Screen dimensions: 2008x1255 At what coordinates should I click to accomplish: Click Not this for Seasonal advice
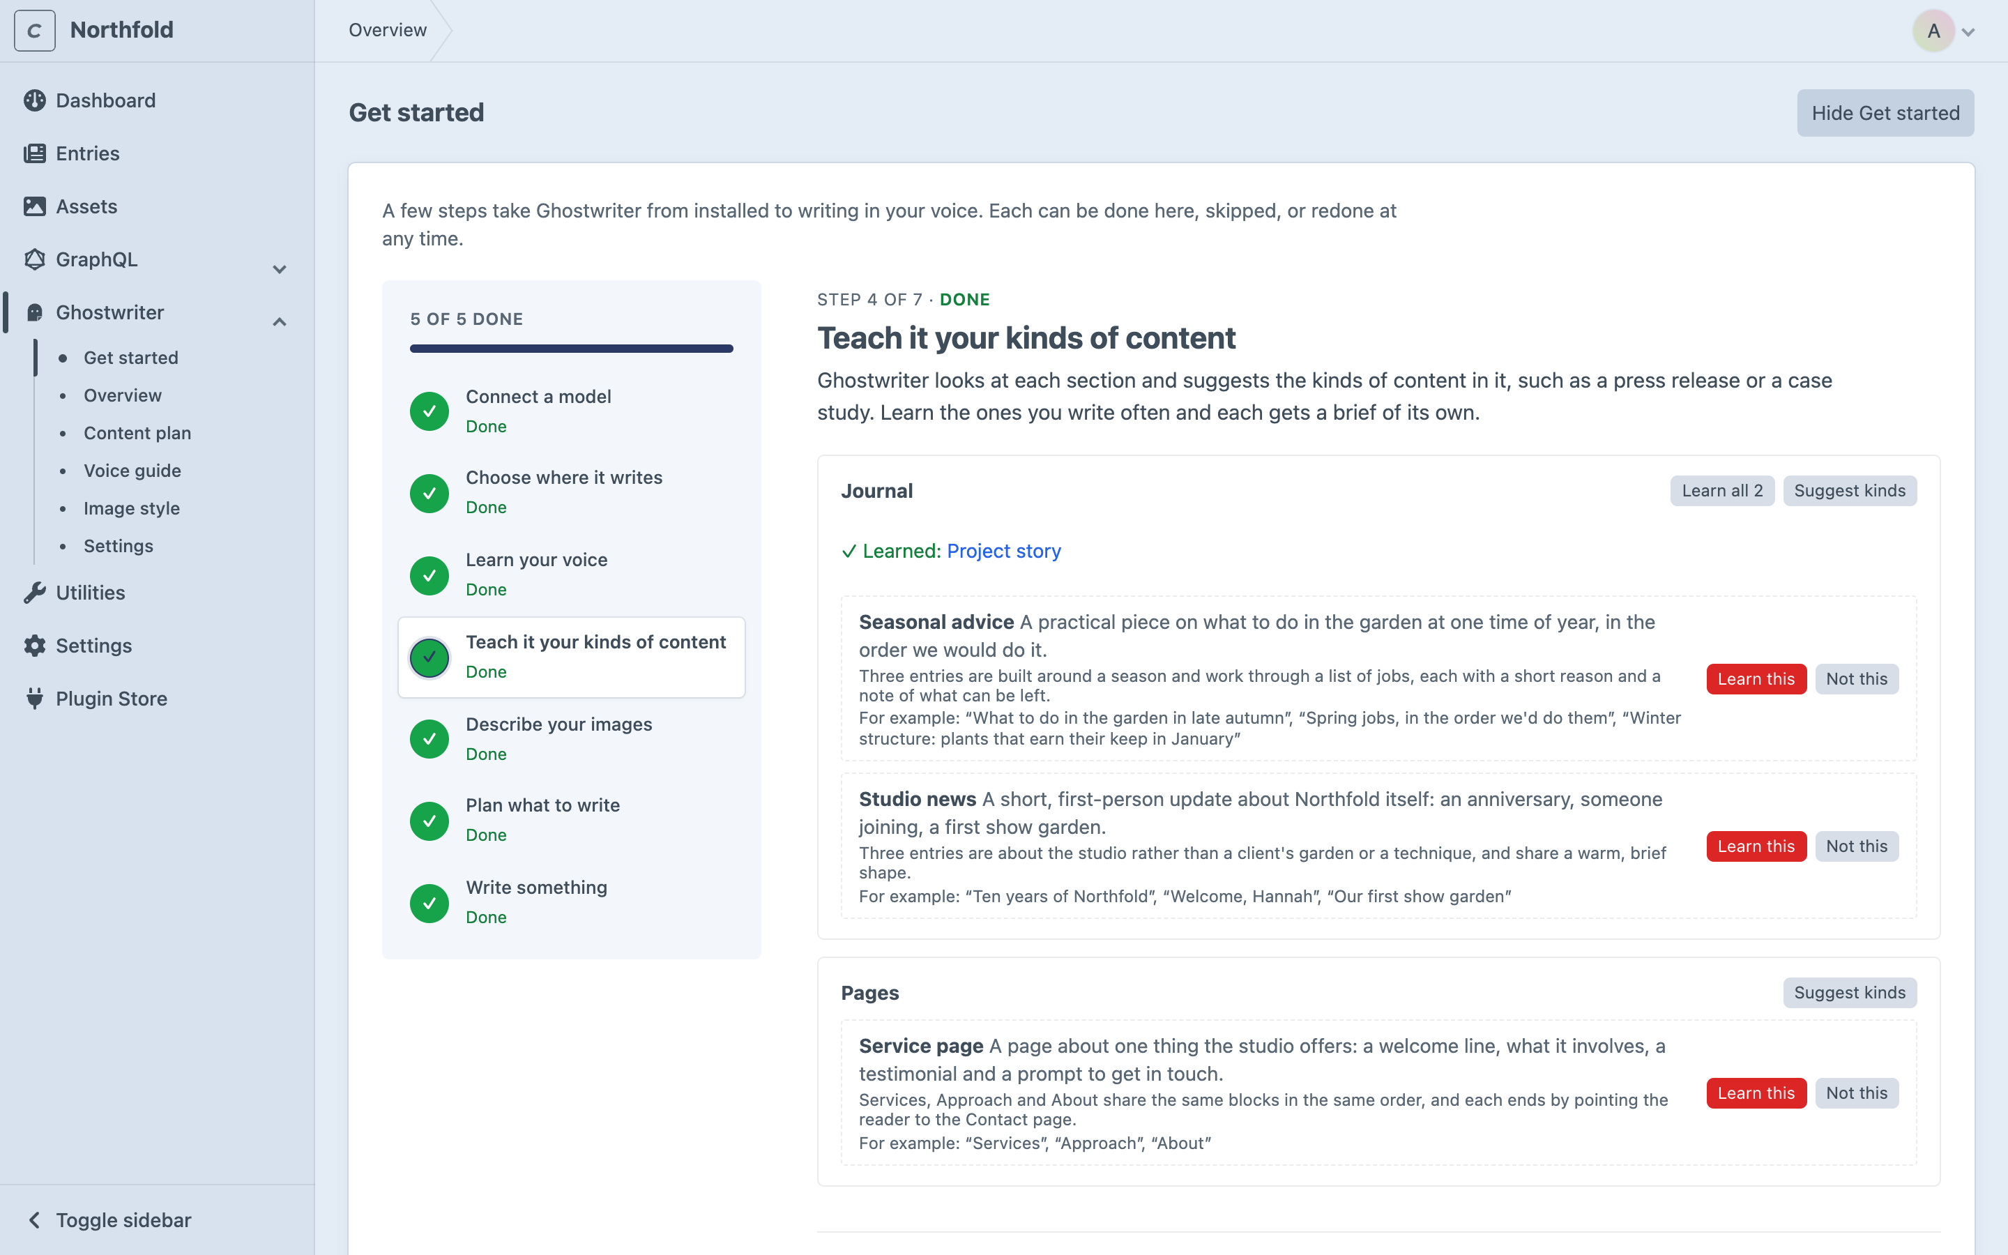1856,679
